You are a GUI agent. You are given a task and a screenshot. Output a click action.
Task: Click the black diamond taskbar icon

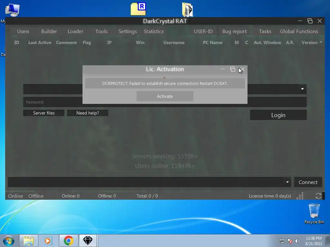[88, 241]
